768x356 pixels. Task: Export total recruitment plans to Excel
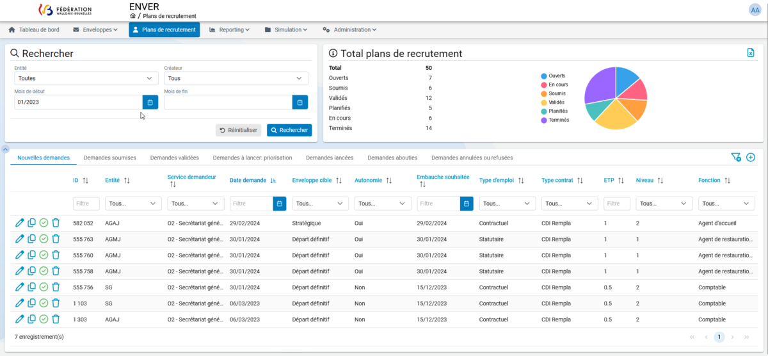(x=751, y=53)
